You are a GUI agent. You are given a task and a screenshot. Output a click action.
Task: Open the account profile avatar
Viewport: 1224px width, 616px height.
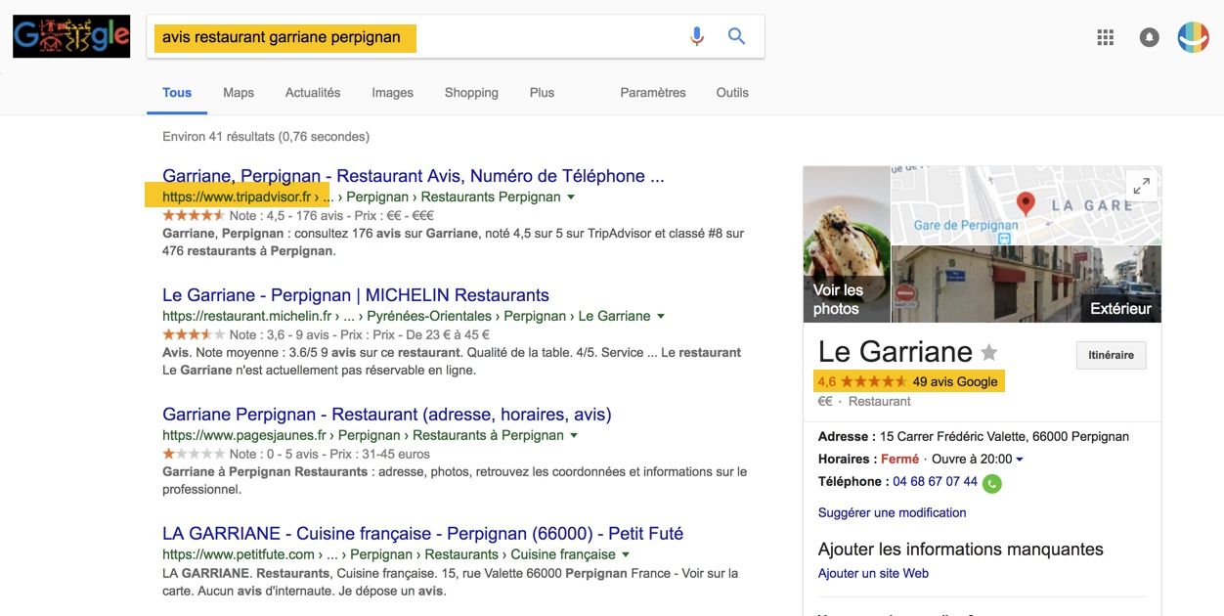pos(1193,37)
